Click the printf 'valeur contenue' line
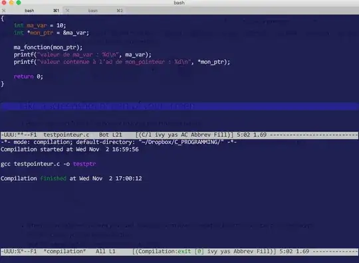The width and height of the screenshot is (359, 263). pyautogui.click(x=122, y=62)
